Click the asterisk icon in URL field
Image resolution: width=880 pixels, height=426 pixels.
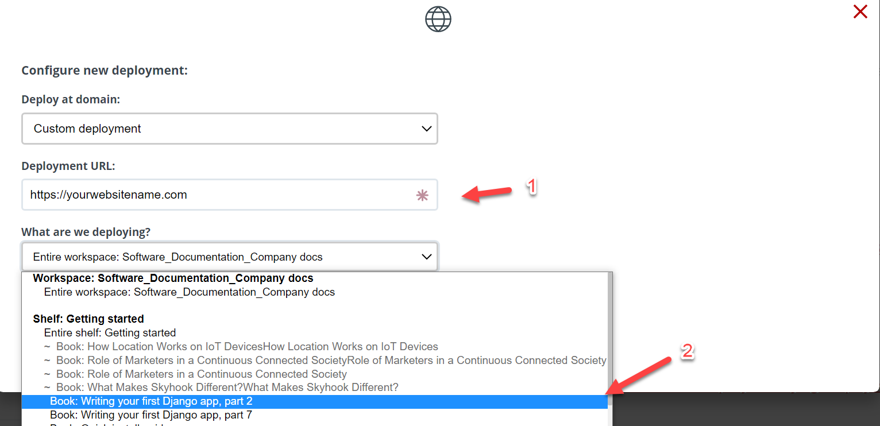[x=422, y=196]
